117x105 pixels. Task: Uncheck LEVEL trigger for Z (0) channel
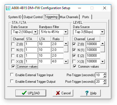(x=74, y=44)
